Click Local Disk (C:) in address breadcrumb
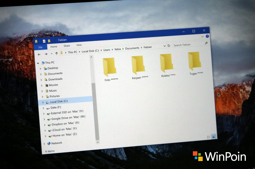 pos(90,51)
